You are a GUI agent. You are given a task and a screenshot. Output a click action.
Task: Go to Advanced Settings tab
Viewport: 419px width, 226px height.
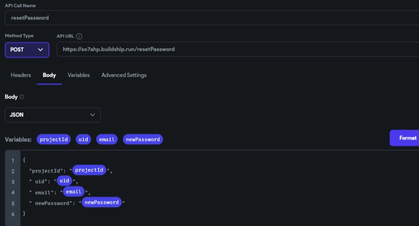(x=124, y=75)
